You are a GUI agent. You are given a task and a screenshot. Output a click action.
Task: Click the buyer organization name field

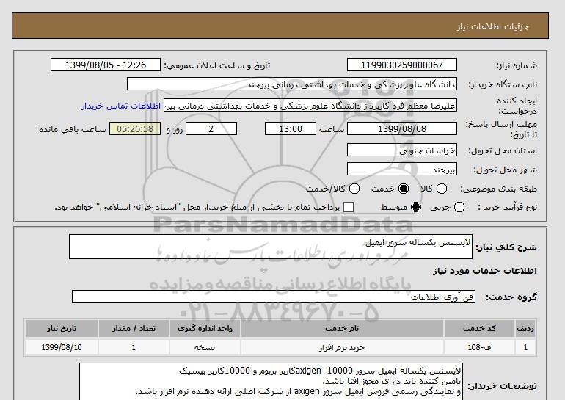pyautogui.click(x=292, y=84)
